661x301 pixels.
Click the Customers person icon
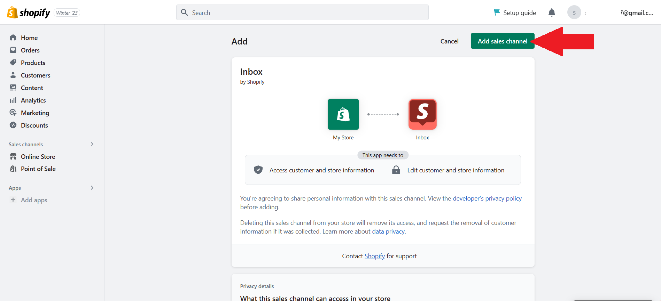(x=13, y=75)
